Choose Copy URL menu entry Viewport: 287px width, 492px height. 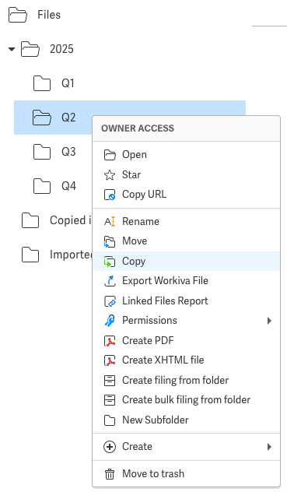pos(186,195)
